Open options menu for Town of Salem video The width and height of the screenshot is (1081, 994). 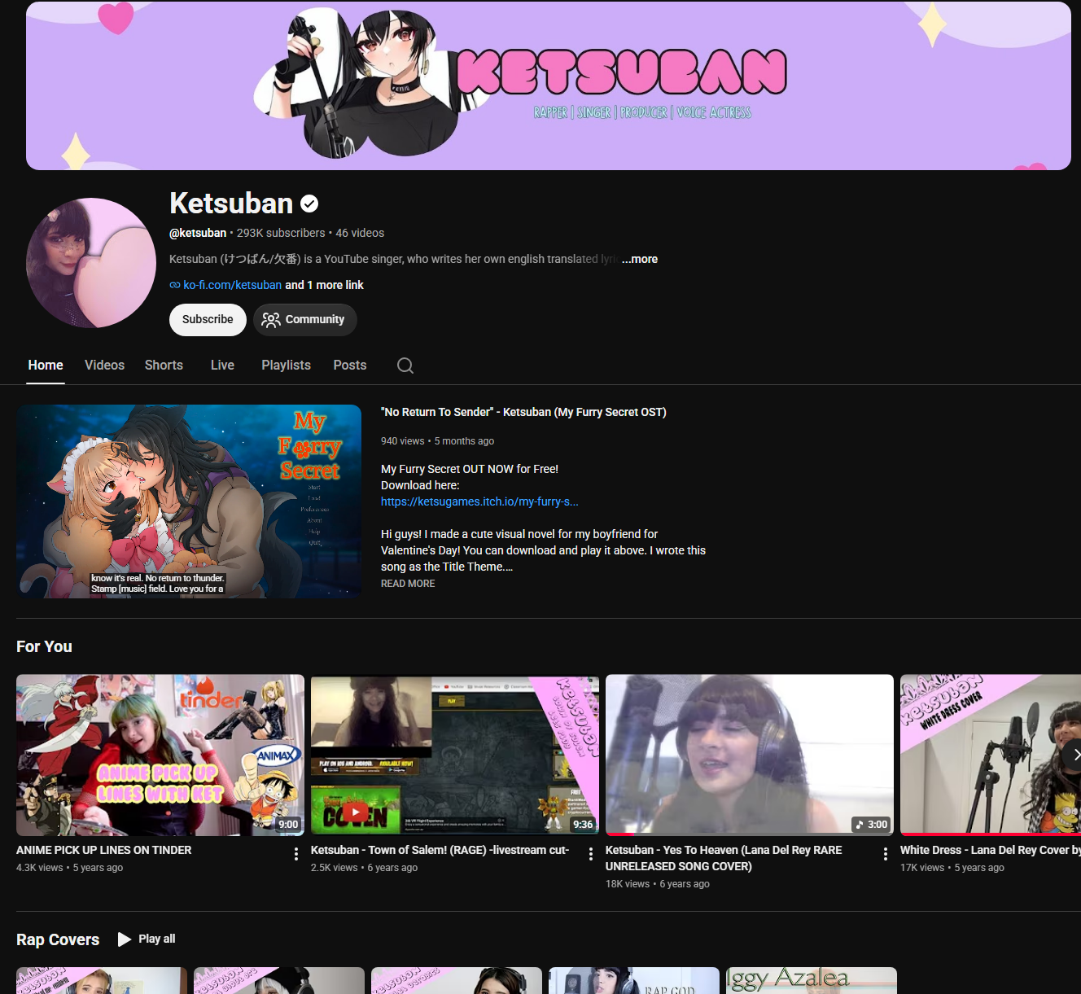590,854
